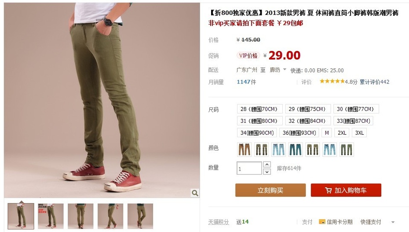Click the magnifier zoom icon on product image
This screenshot has height=232, width=409.
(195, 193)
